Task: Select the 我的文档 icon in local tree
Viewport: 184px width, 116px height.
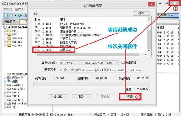Action: [9, 78]
